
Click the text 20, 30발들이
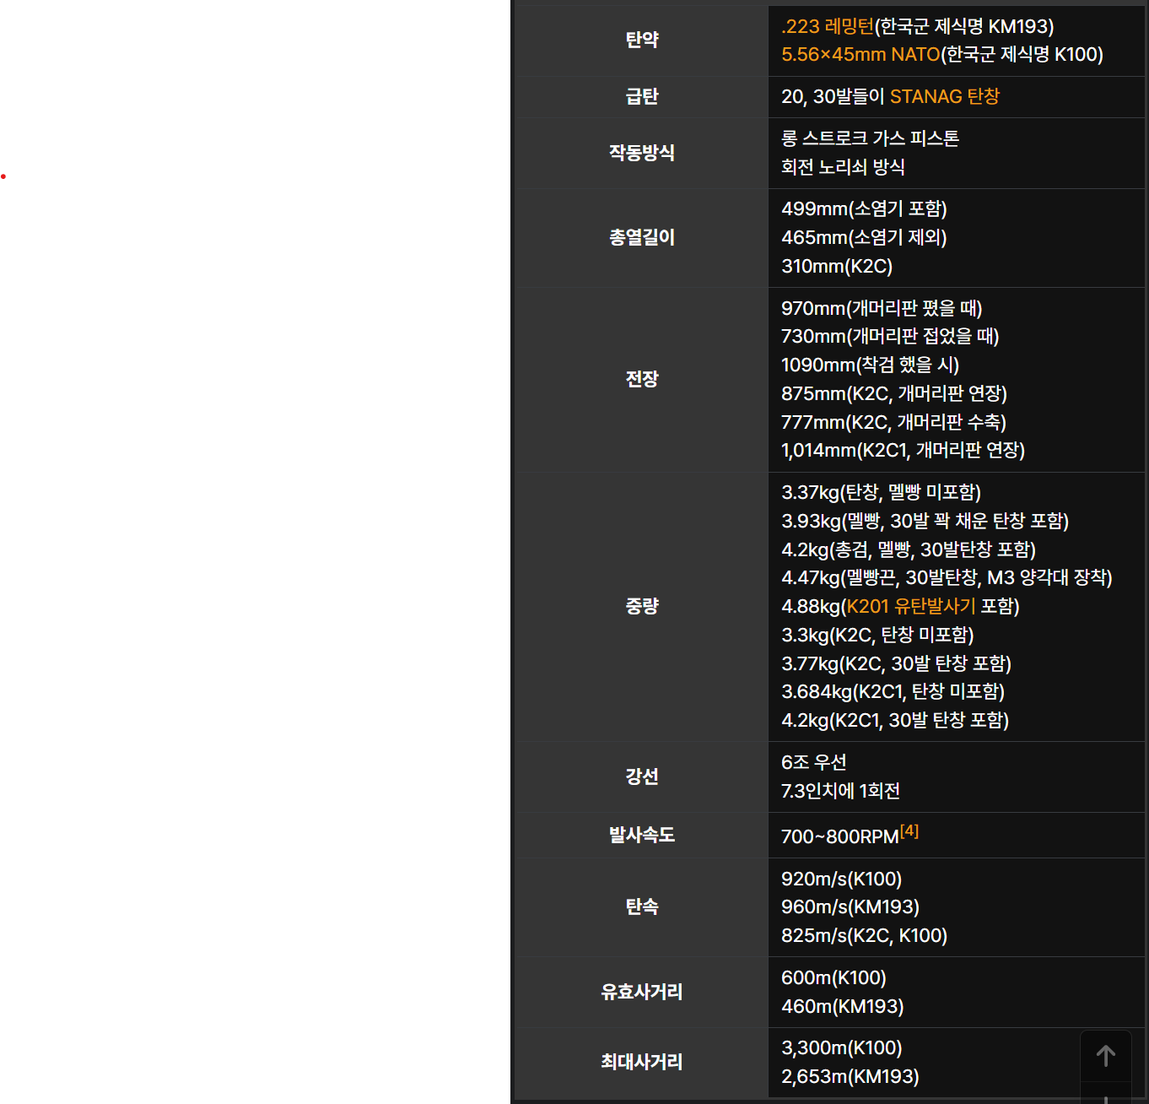(833, 96)
